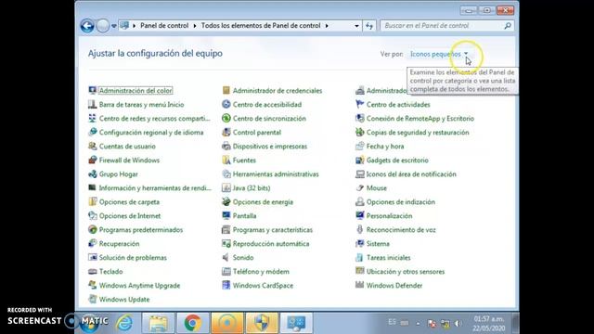Viewport: 594px width, 334px height.
Task: Open Configuración regional y de idioma link
Action: (x=151, y=133)
